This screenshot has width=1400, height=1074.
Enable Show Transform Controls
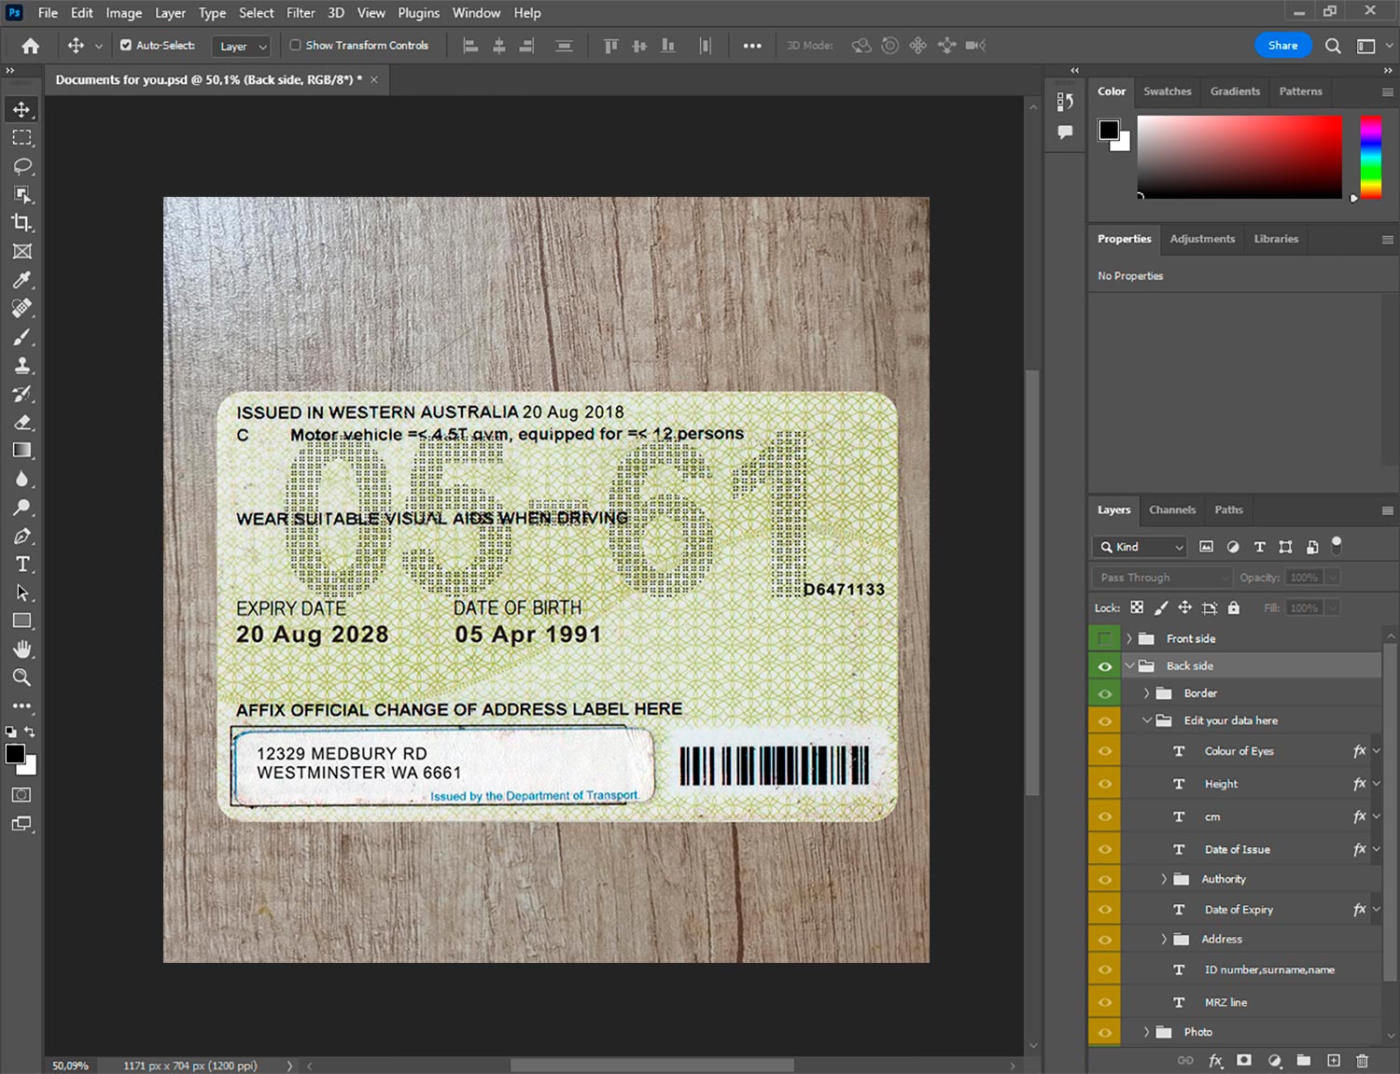[295, 45]
